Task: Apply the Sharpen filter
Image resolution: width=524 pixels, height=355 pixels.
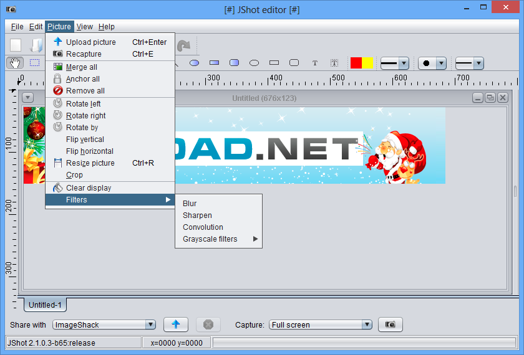Action: coord(218,215)
